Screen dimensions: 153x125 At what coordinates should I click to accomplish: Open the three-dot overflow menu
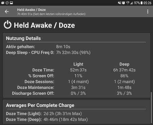(x=148, y=12)
